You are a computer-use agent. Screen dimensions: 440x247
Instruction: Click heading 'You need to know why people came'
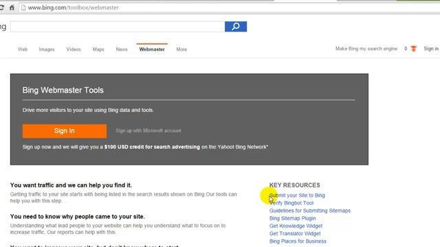click(78, 217)
